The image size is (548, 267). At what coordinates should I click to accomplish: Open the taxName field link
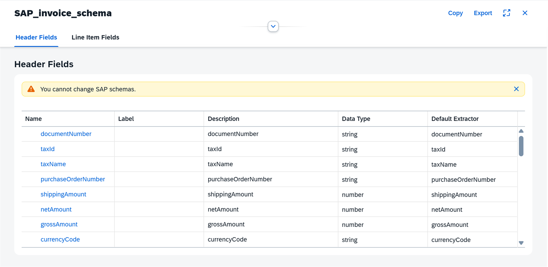(53, 164)
